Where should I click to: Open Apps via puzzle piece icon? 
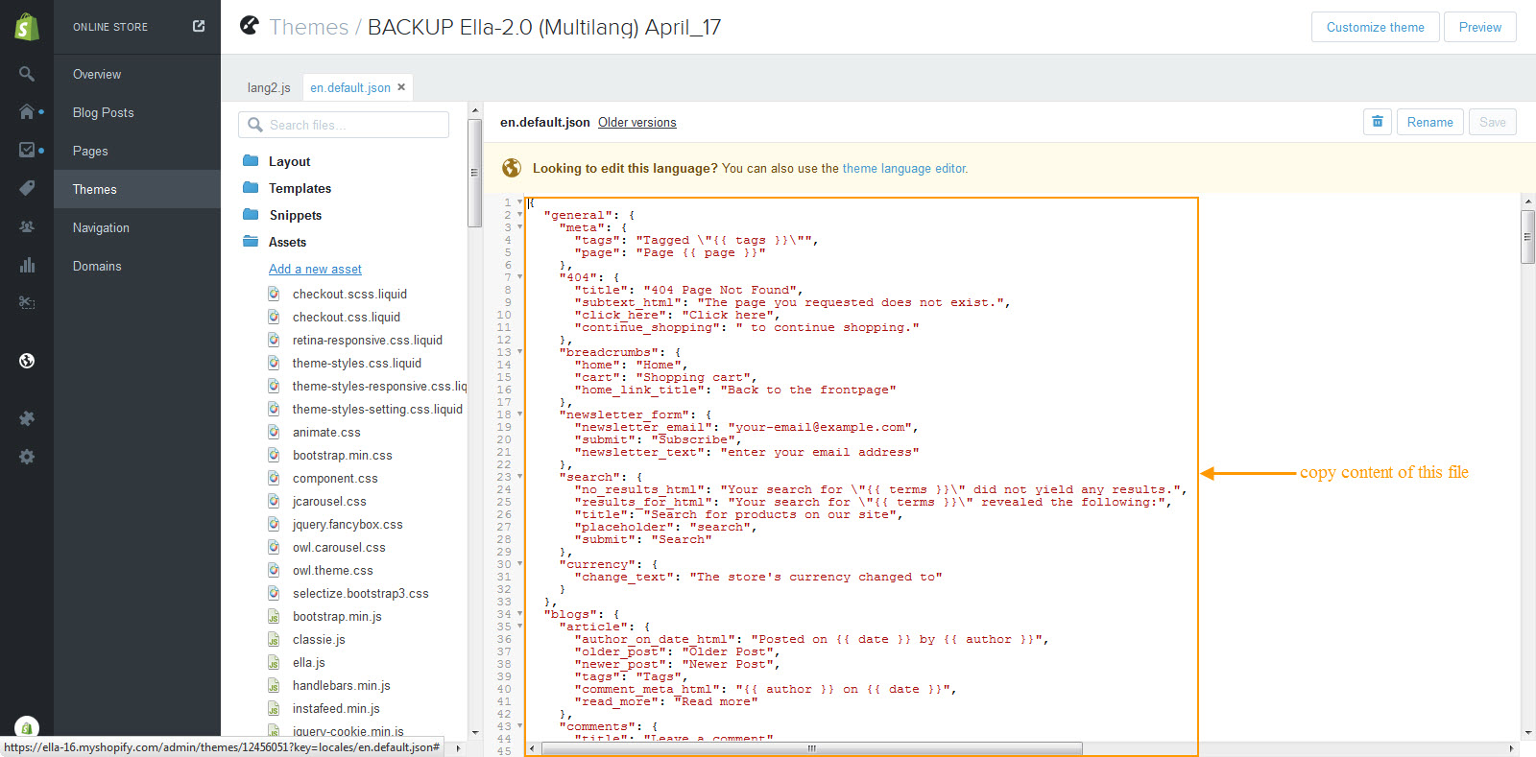pos(27,418)
